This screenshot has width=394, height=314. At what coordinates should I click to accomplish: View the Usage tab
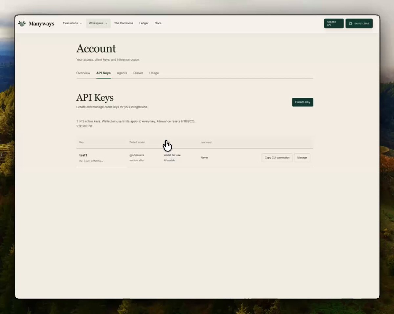pyautogui.click(x=154, y=73)
